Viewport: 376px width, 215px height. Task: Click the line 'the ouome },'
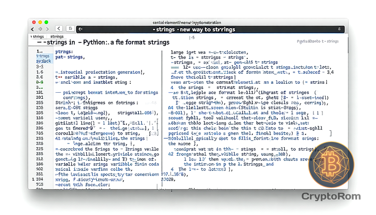tap(183, 144)
